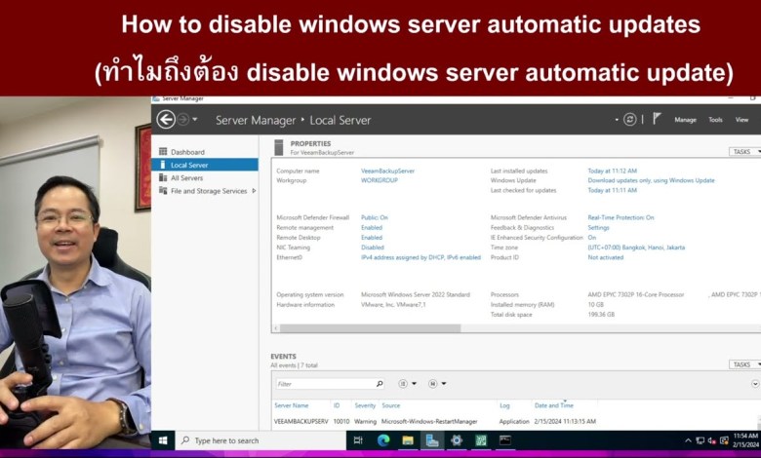Viewport: 761px width, 458px height.
Task: Click NIC Teaming Disabled link
Action: (373, 248)
